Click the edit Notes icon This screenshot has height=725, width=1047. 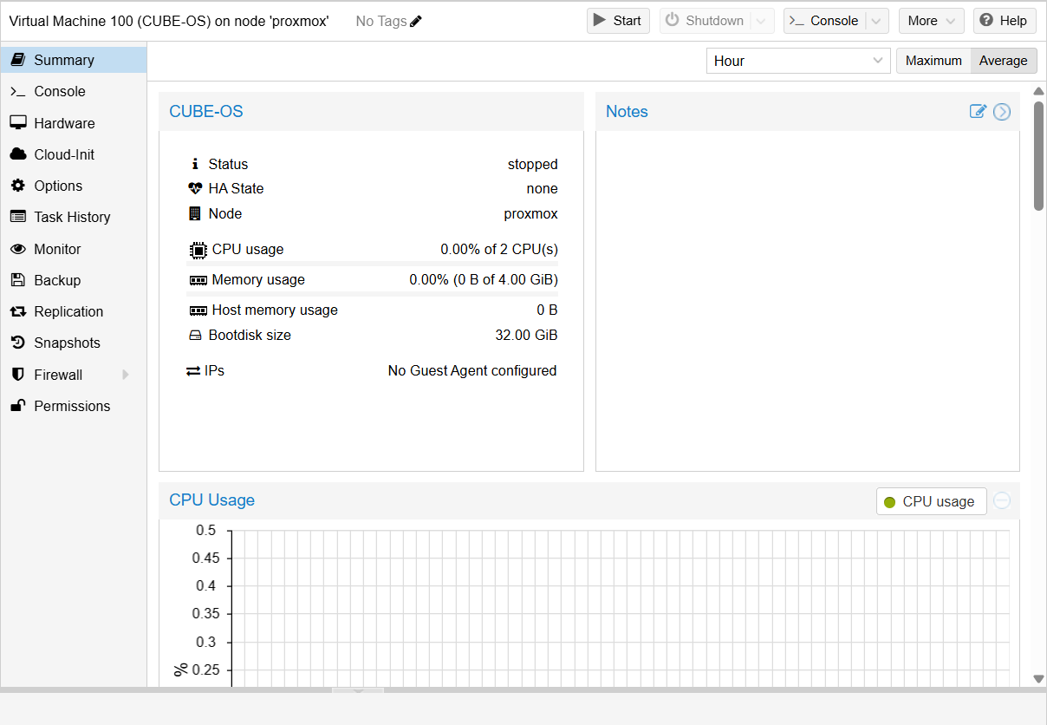coord(978,111)
